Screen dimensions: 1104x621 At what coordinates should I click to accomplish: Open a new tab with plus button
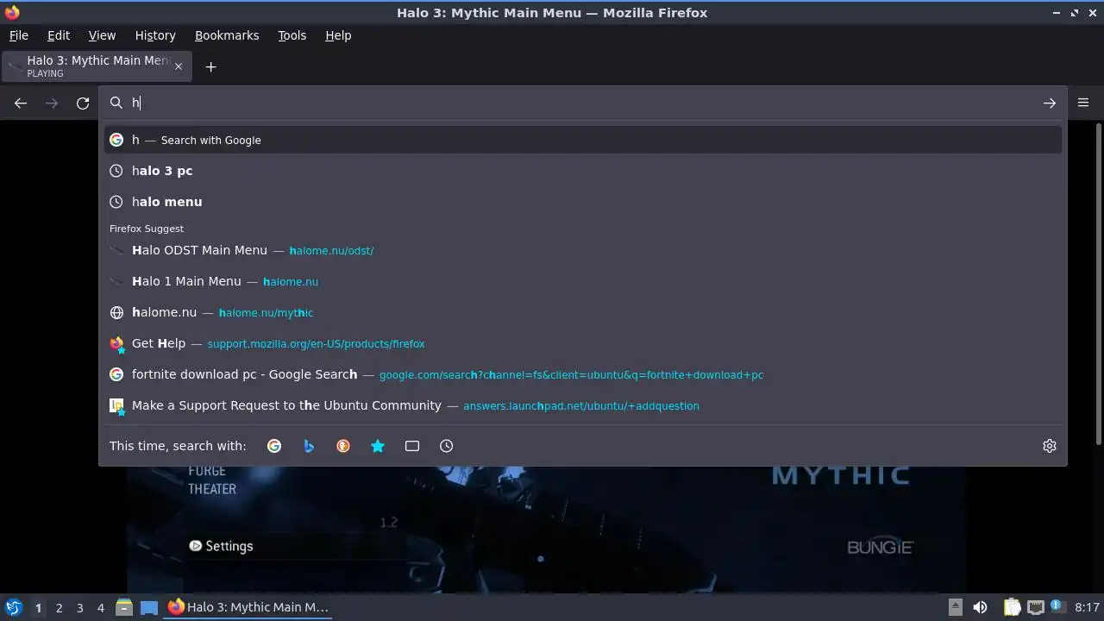210,66
